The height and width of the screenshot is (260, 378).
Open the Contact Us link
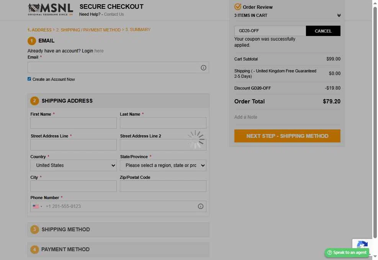coord(114,14)
